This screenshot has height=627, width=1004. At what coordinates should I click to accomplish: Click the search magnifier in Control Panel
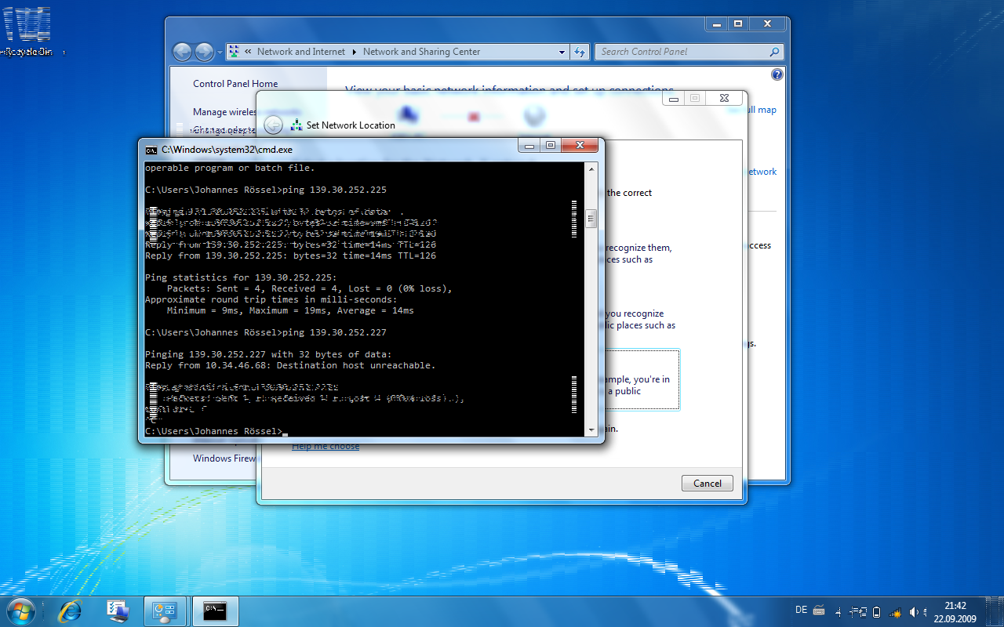coord(774,52)
